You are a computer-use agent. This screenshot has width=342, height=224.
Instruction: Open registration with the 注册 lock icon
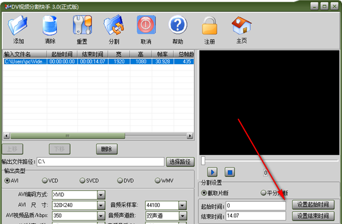(x=210, y=26)
